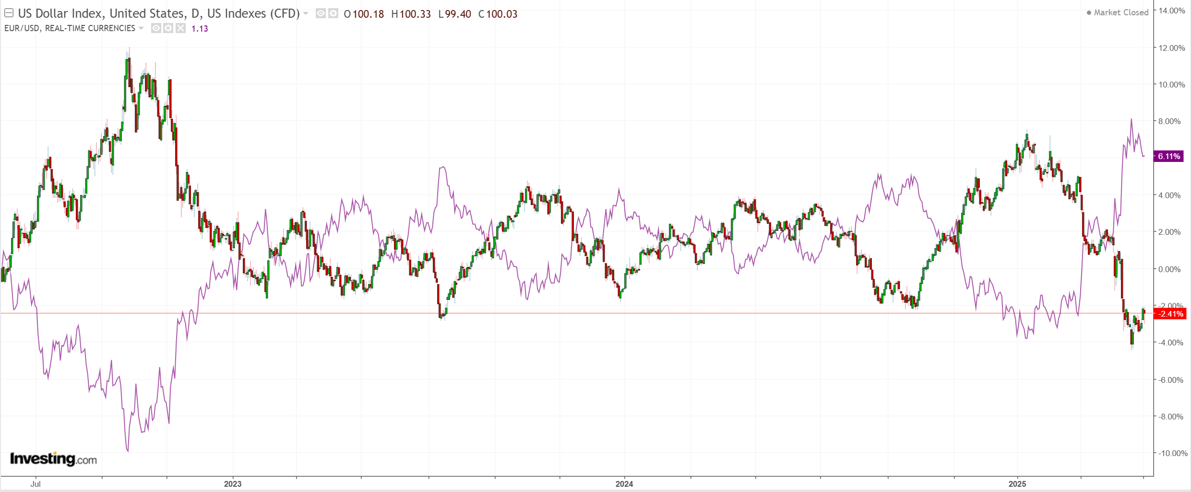Click the 2.00% scale label
The width and height of the screenshot is (1191, 492).
pos(1169,232)
